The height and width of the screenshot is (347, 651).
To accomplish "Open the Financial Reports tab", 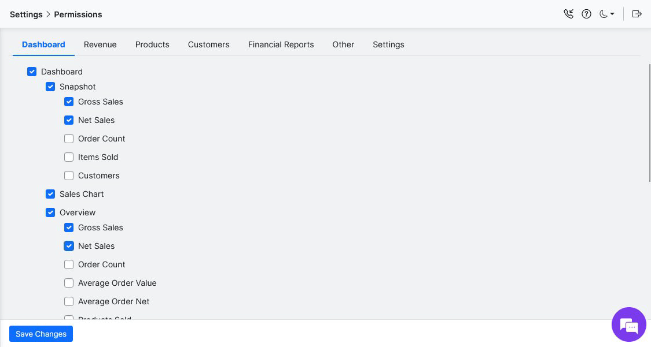I will pos(281,44).
